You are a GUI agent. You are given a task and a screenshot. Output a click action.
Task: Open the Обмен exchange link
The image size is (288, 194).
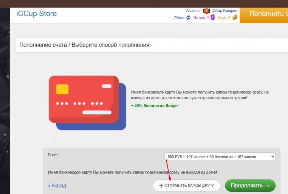(x=180, y=18)
